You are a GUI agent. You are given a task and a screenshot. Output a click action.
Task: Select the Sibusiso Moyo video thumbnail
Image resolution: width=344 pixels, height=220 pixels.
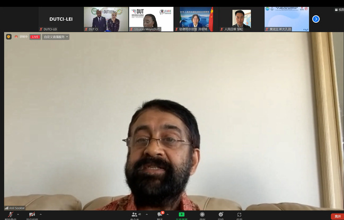151,19
